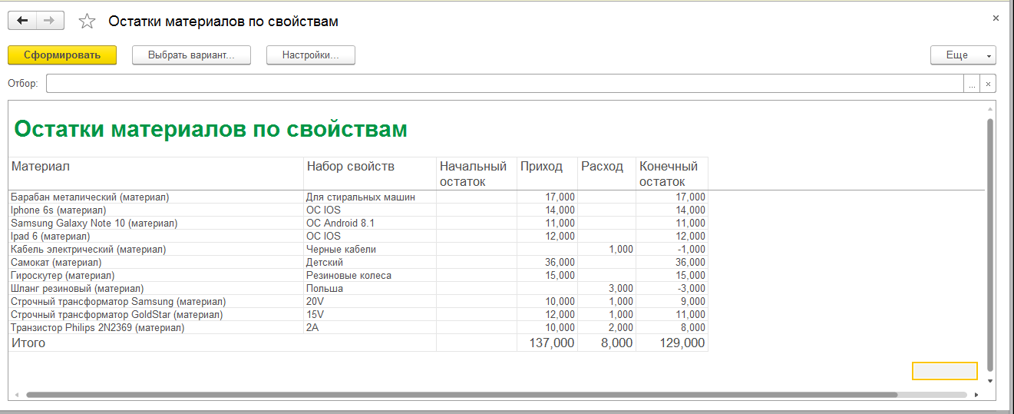Viewport: 1014px width, 414px height.
Task: Click the scroll down arrow of report
Action: (990, 380)
